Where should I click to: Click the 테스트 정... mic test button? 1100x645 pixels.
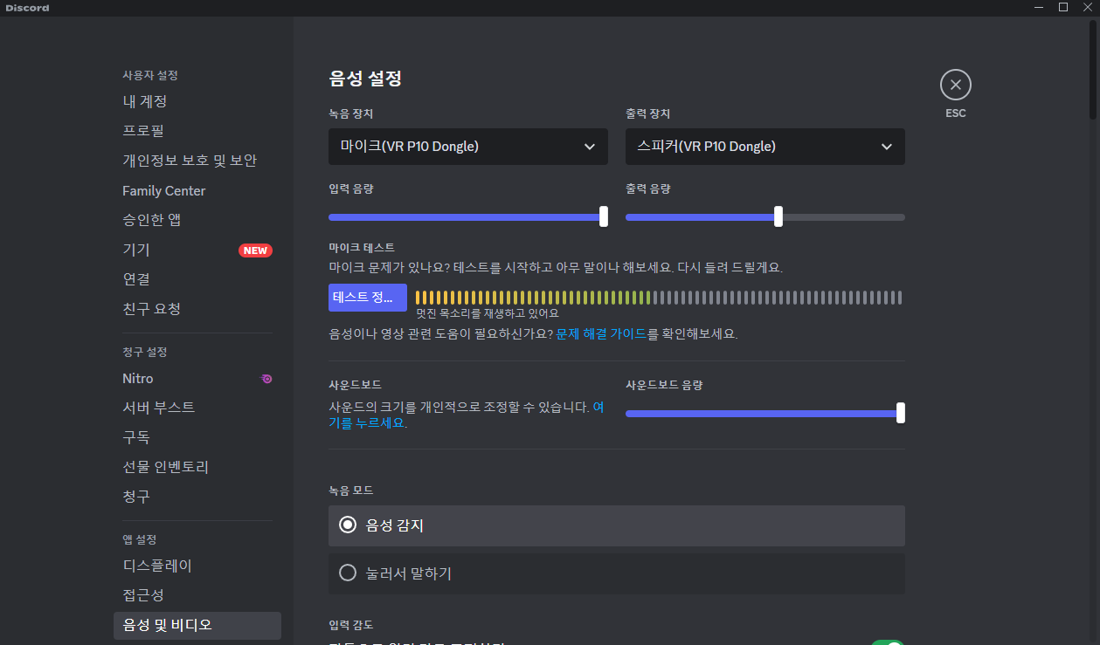[368, 298]
